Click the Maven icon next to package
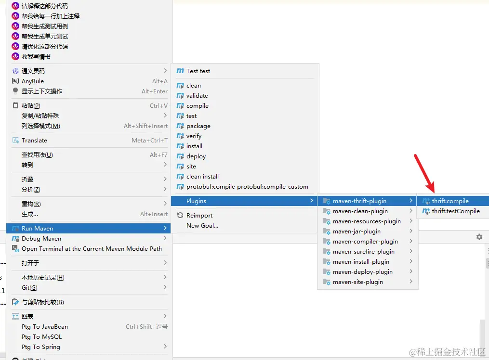This screenshot has width=489, height=360. (x=180, y=126)
